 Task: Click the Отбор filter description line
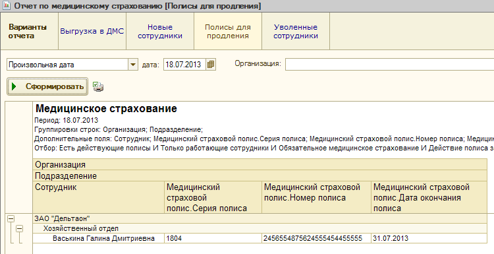click(264, 148)
